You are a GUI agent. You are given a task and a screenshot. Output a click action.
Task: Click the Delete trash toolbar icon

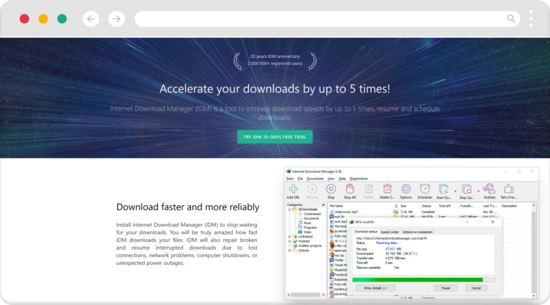coord(369,191)
